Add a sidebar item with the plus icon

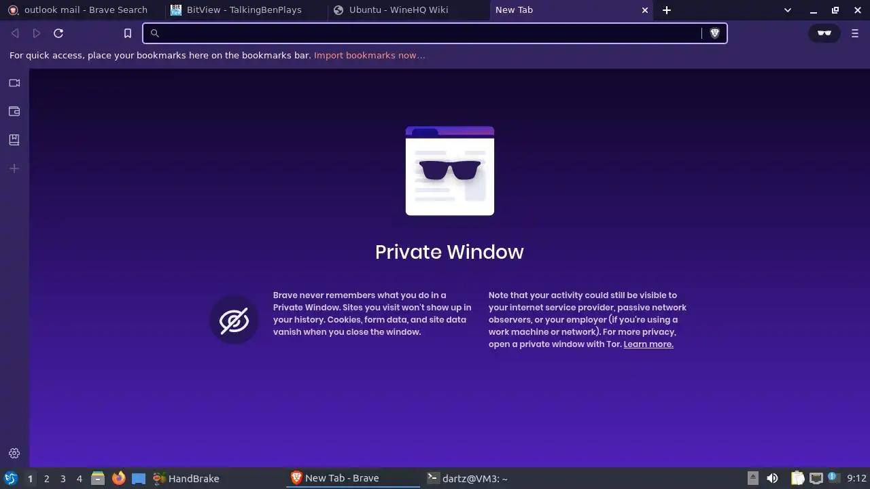tap(14, 168)
